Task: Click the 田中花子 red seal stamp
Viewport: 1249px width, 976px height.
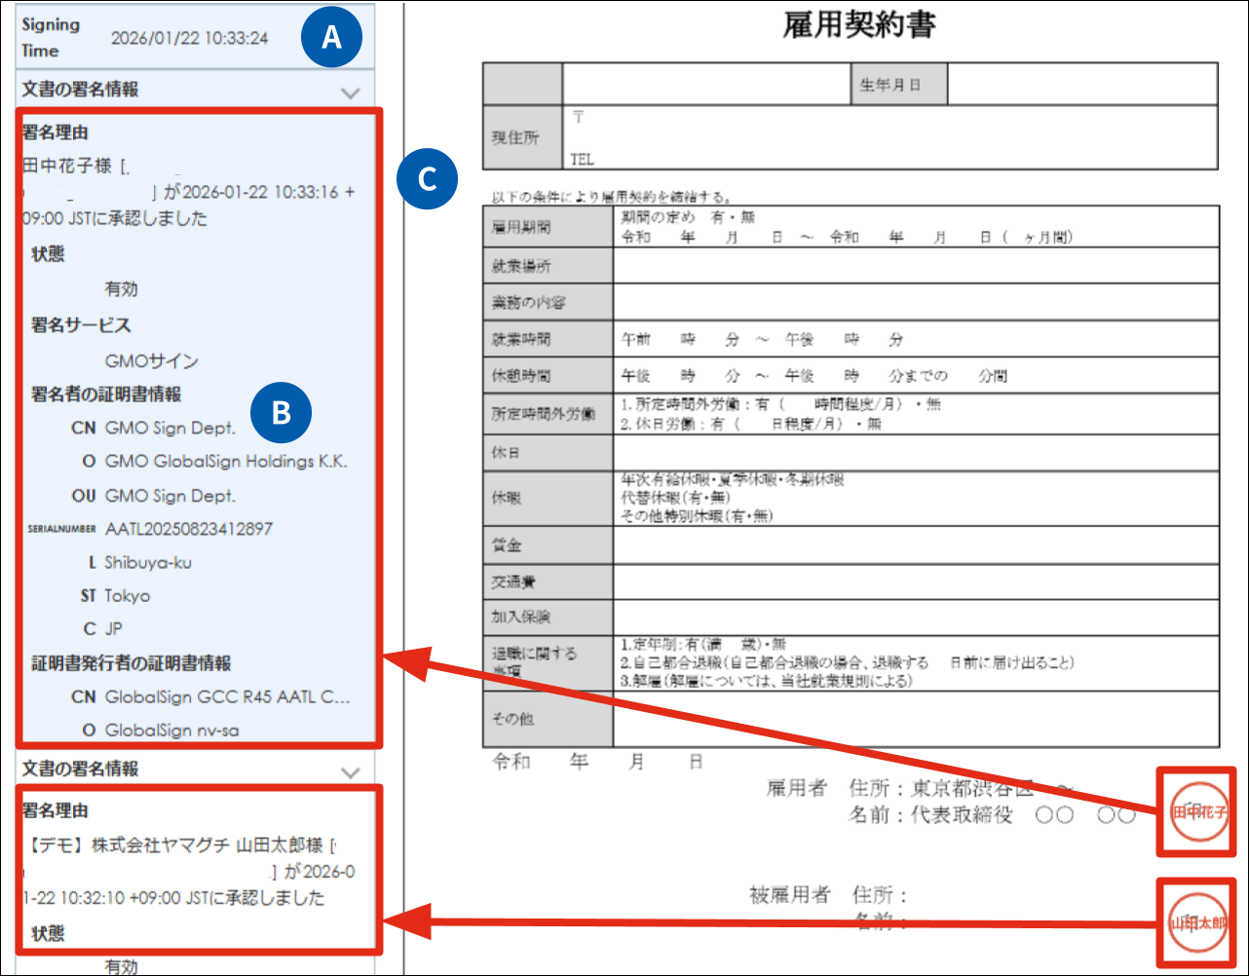Action: [1196, 811]
